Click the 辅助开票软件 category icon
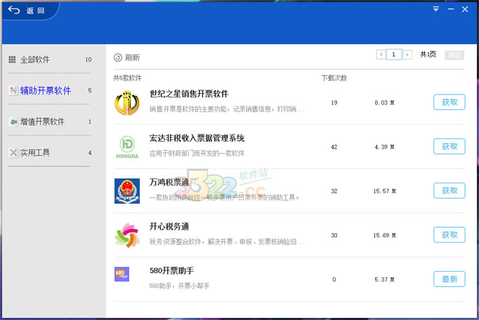 coord(13,90)
